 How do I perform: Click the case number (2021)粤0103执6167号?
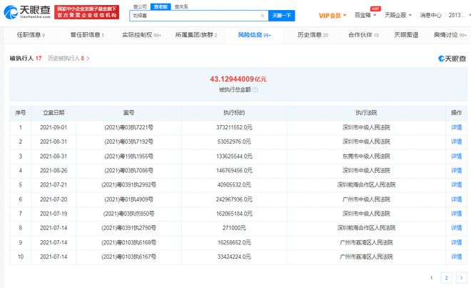[x=129, y=257]
